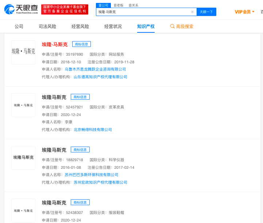Open the VIP会员 dropdown menu

point(244,12)
